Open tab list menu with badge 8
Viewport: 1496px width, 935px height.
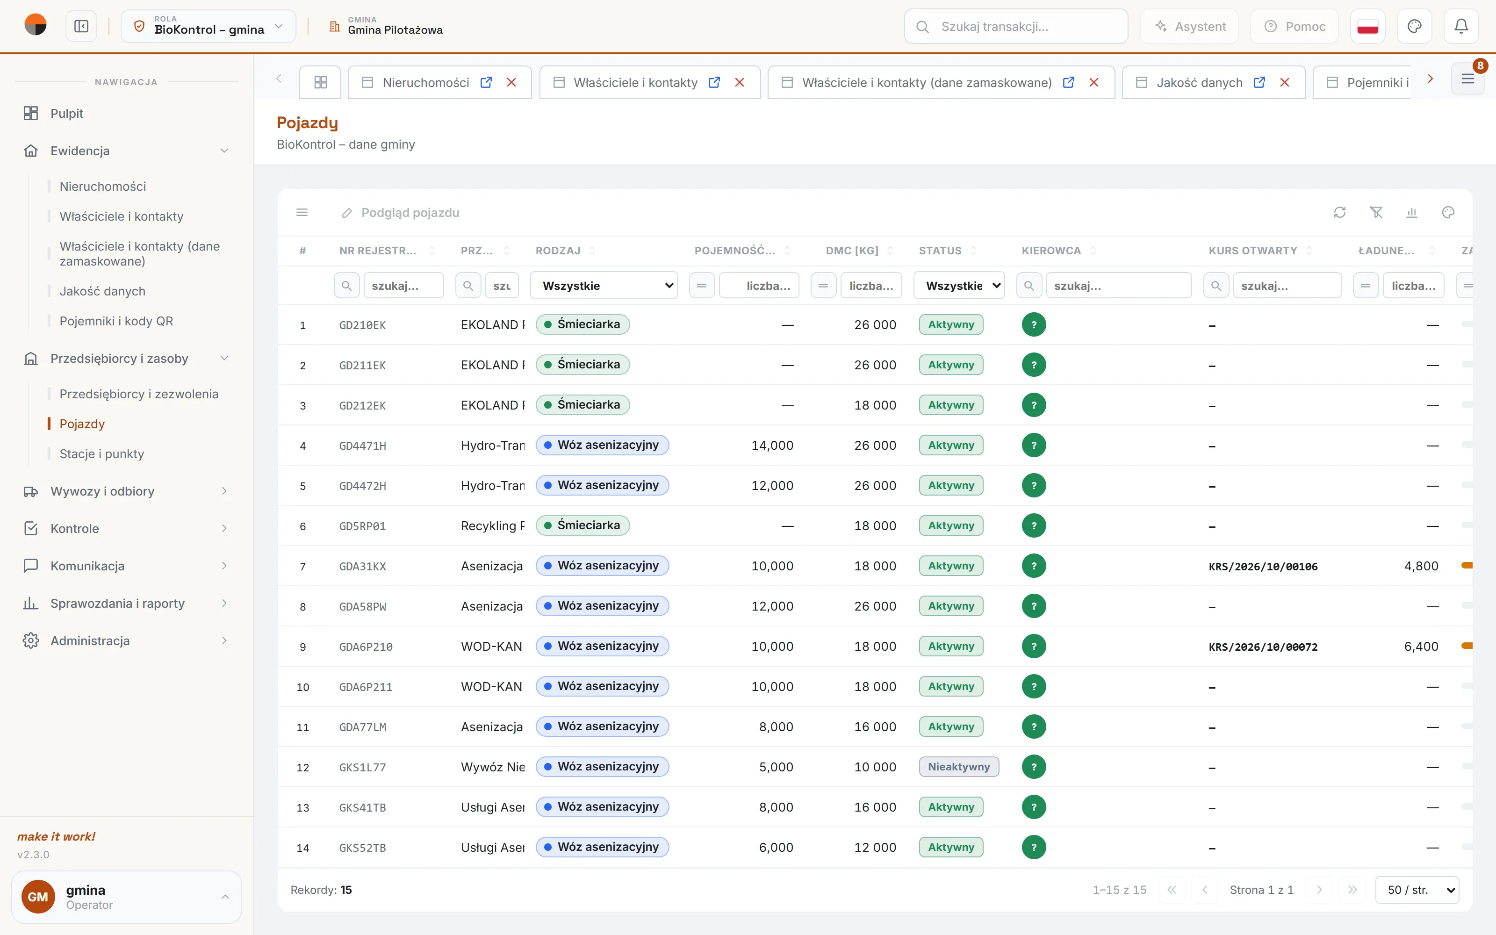1467,79
